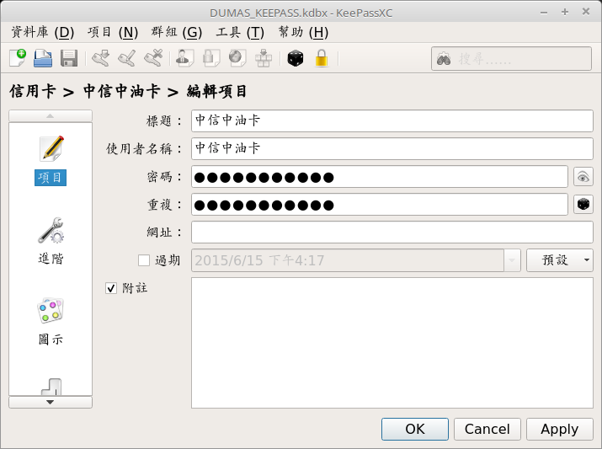
Task: Open the 群組 (G) menu
Action: 177,32
